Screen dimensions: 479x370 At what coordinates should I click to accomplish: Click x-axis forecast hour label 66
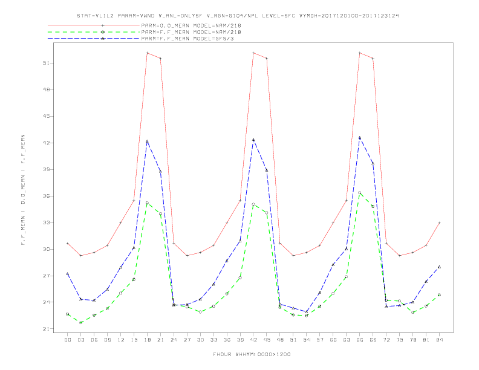click(x=360, y=340)
